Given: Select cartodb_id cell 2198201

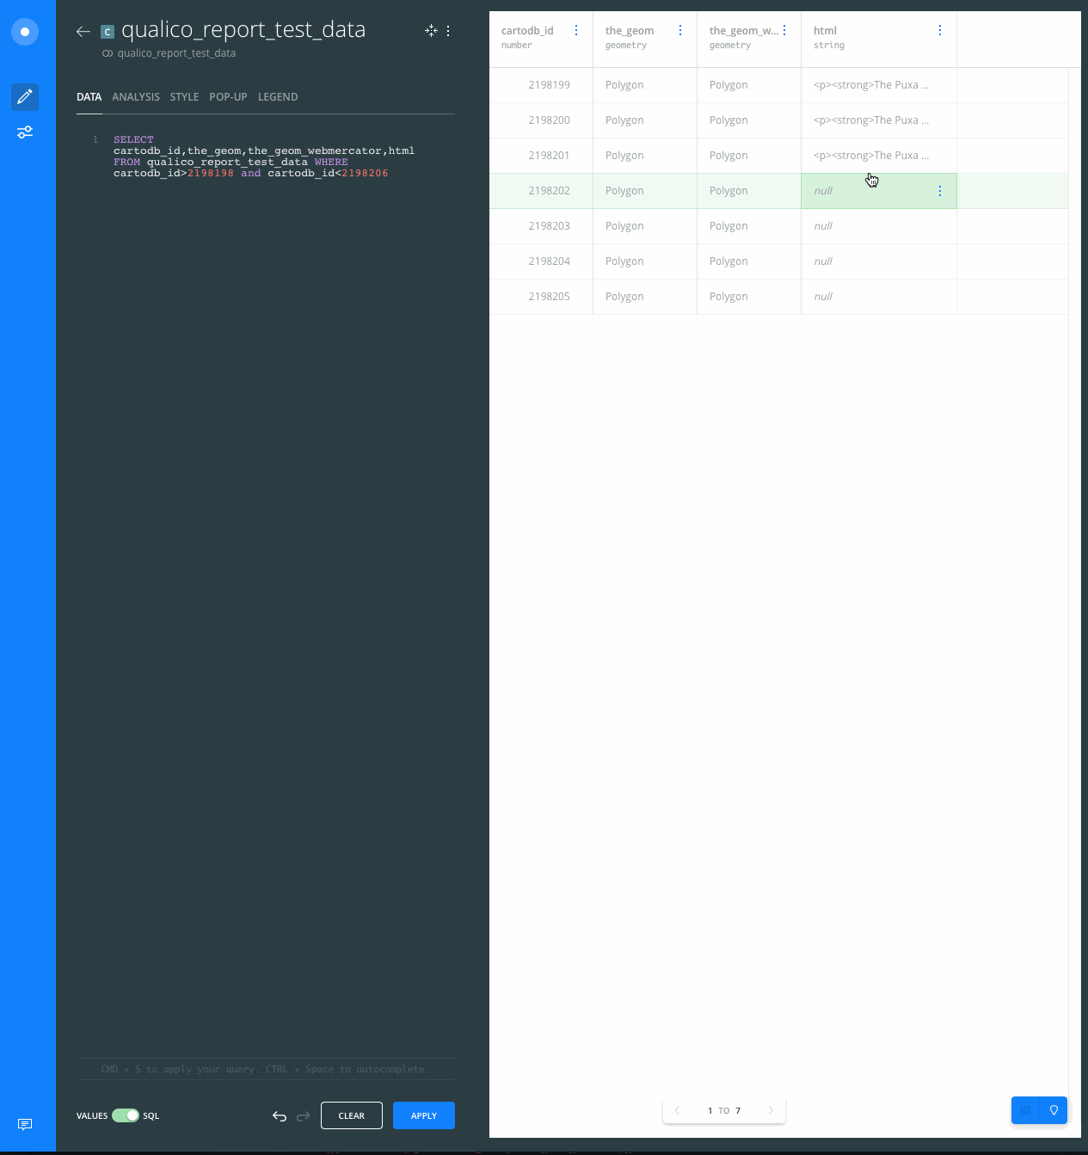Looking at the screenshot, I should 541,156.
